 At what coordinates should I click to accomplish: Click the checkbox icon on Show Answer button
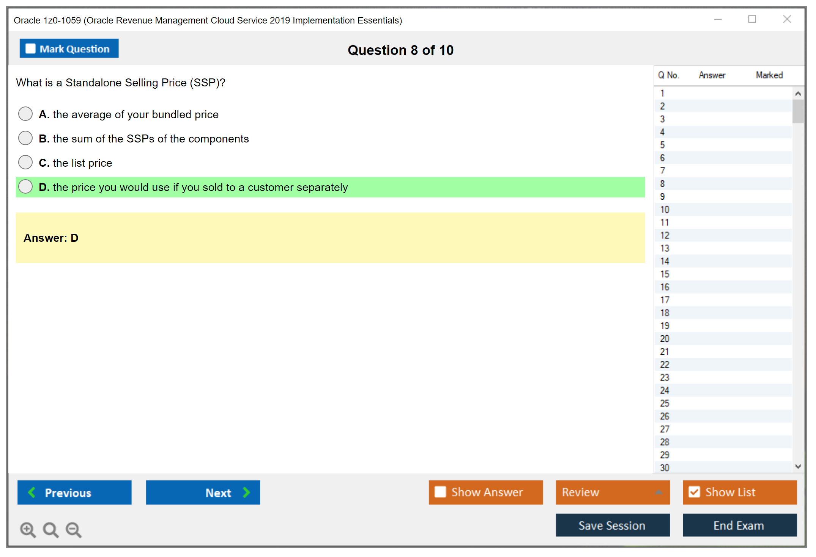[x=441, y=492]
